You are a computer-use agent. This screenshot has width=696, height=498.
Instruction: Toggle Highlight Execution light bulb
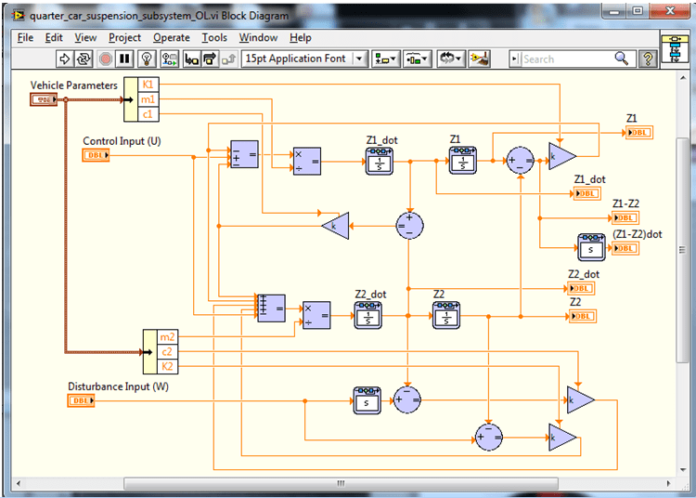pyautogui.click(x=147, y=59)
